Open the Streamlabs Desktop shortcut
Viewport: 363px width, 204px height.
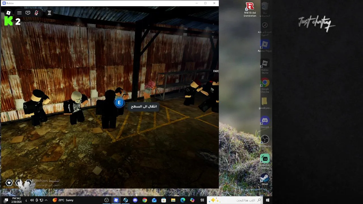265,162
